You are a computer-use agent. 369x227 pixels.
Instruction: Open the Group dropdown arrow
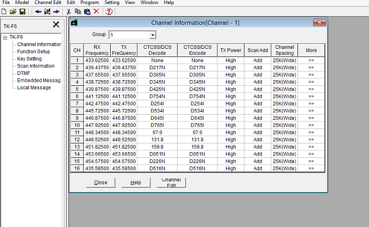[153, 35]
